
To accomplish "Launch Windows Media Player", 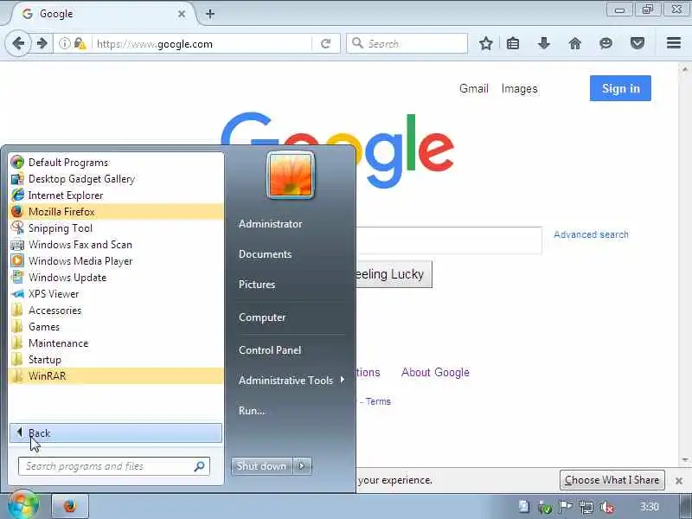I will tap(116, 261).
